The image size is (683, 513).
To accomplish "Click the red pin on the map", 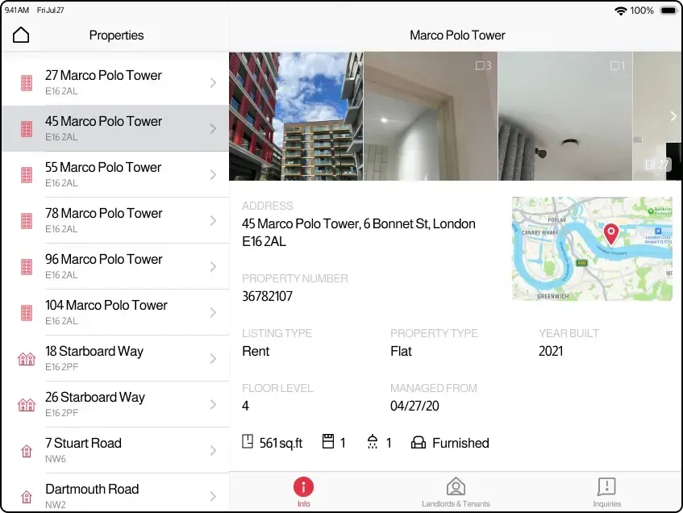I will pos(611,235).
